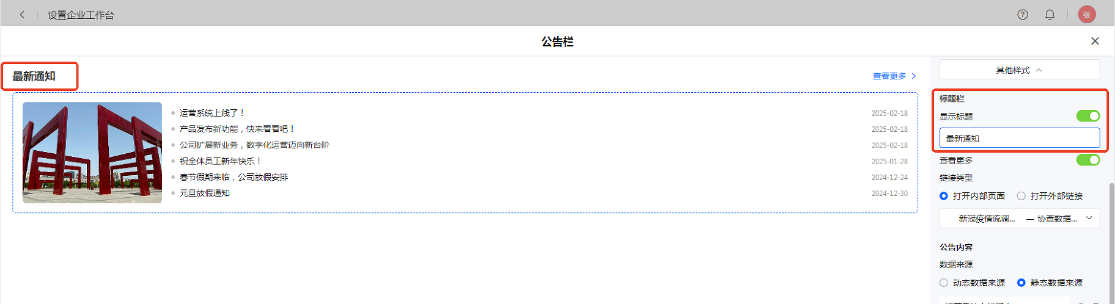Click the title input containing 最新通知
1115x304 pixels.
tap(1019, 139)
